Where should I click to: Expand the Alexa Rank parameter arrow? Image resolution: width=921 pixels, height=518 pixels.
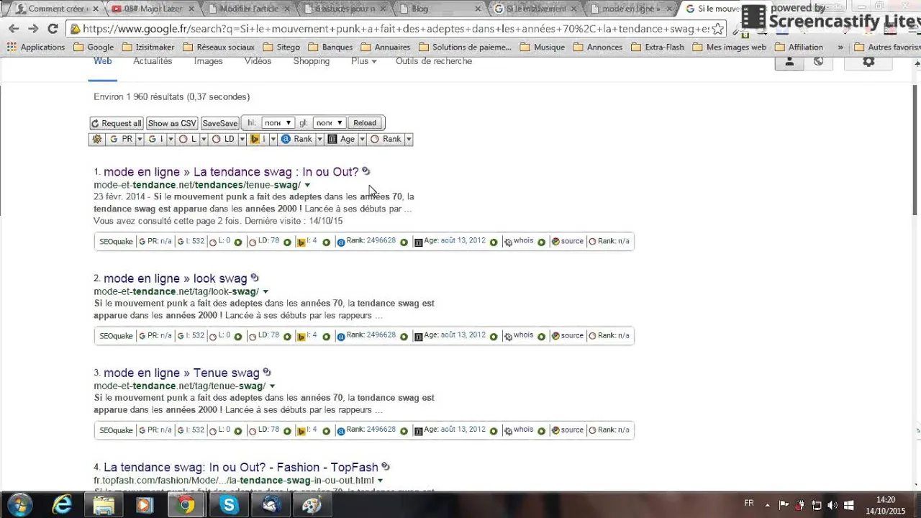pos(319,140)
